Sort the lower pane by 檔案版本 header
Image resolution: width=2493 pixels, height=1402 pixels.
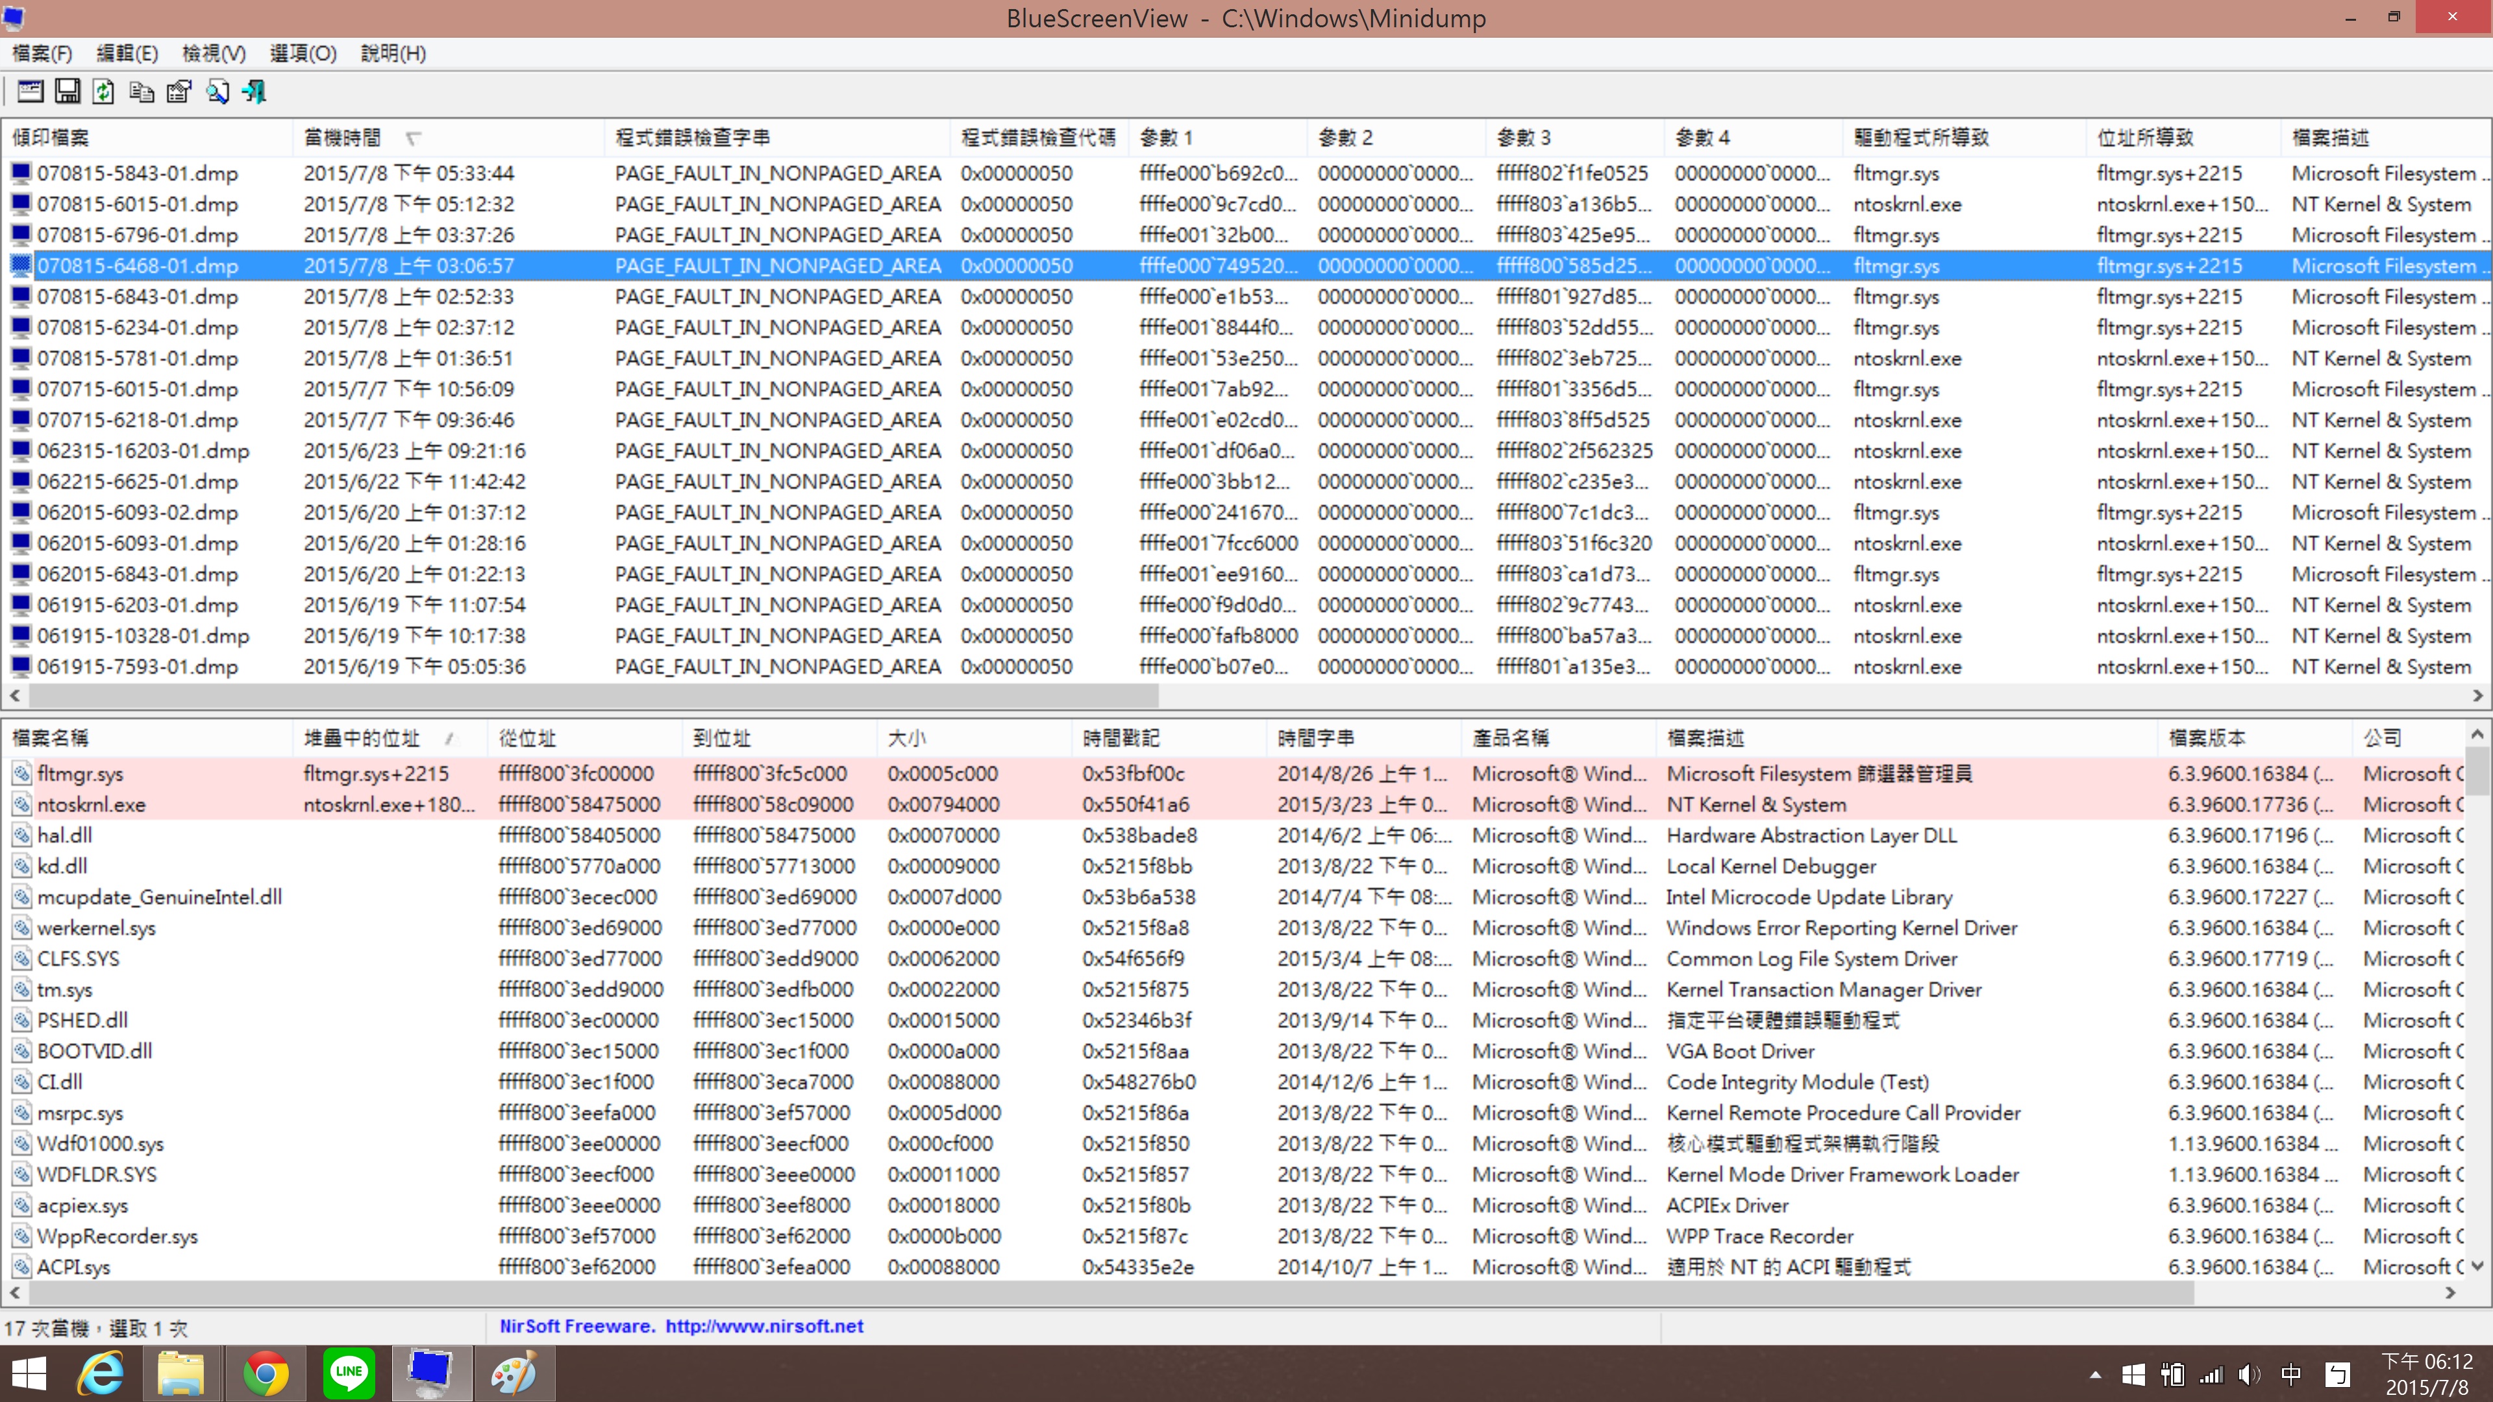(x=2255, y=738)
